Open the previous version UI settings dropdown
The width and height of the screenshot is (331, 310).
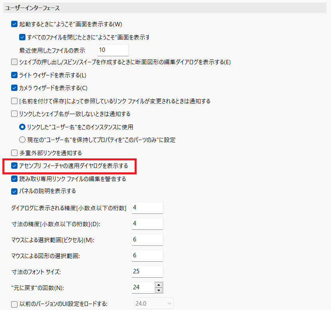click(x=170, y=303)
